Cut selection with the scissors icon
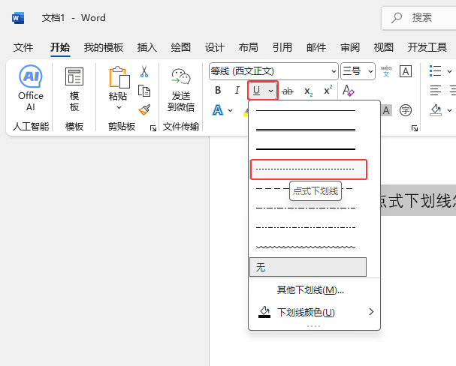This screenshot has width=456, height=366. [144, 72]
